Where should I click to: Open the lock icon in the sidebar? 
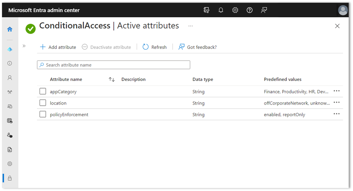10,178
